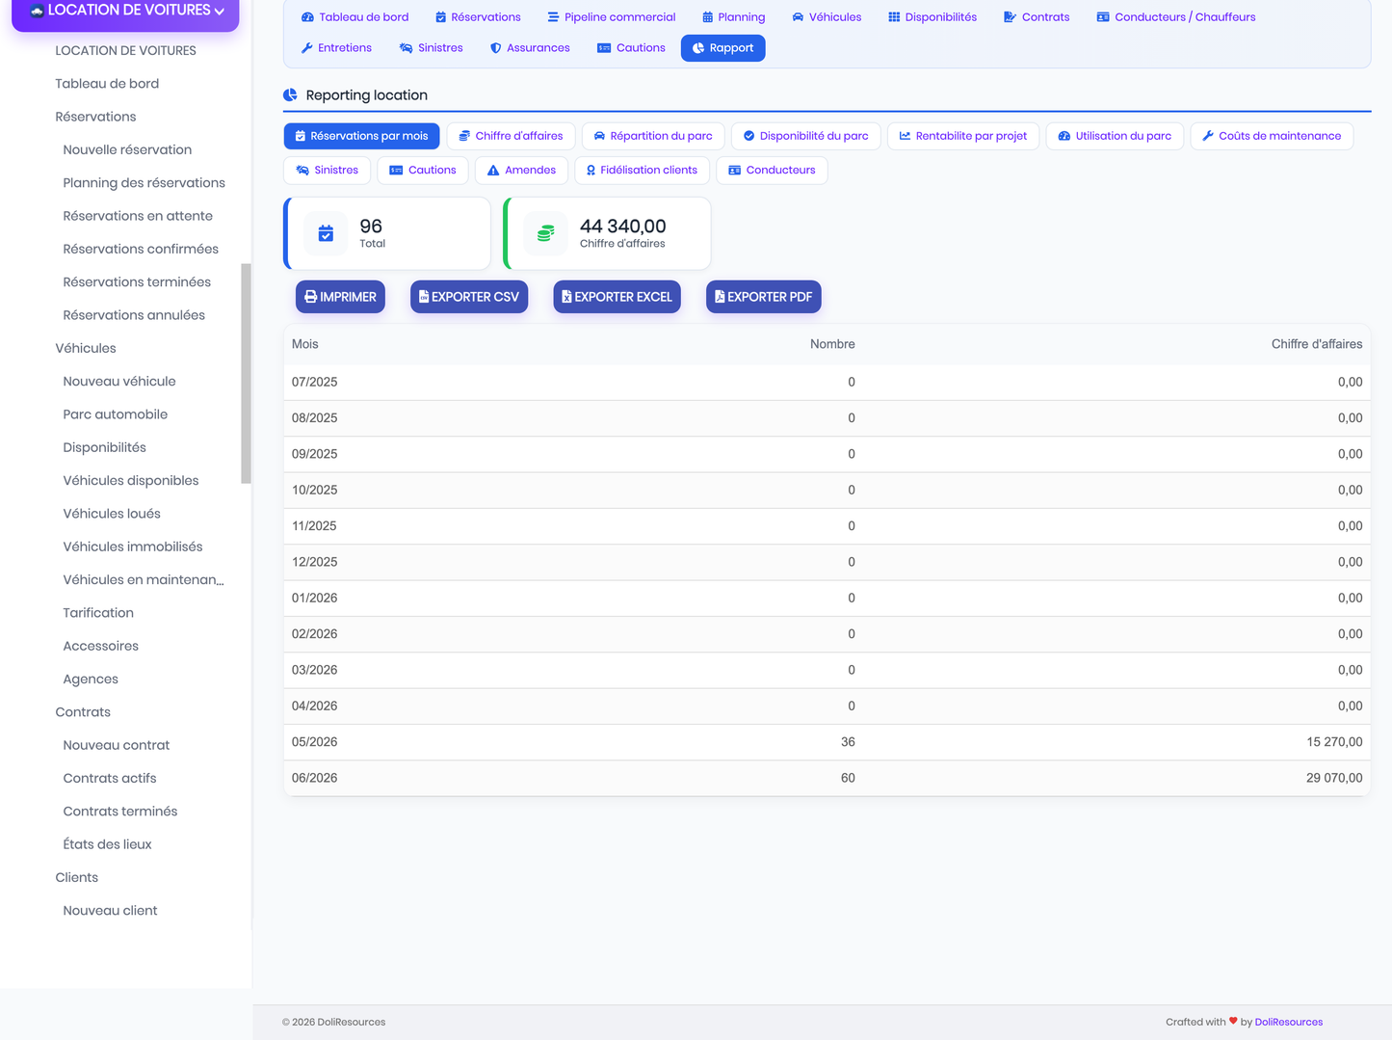The image size is (1392, 1040).
Task: Open the Coûts de maintenance report
Action: (x=1272, y=136)
